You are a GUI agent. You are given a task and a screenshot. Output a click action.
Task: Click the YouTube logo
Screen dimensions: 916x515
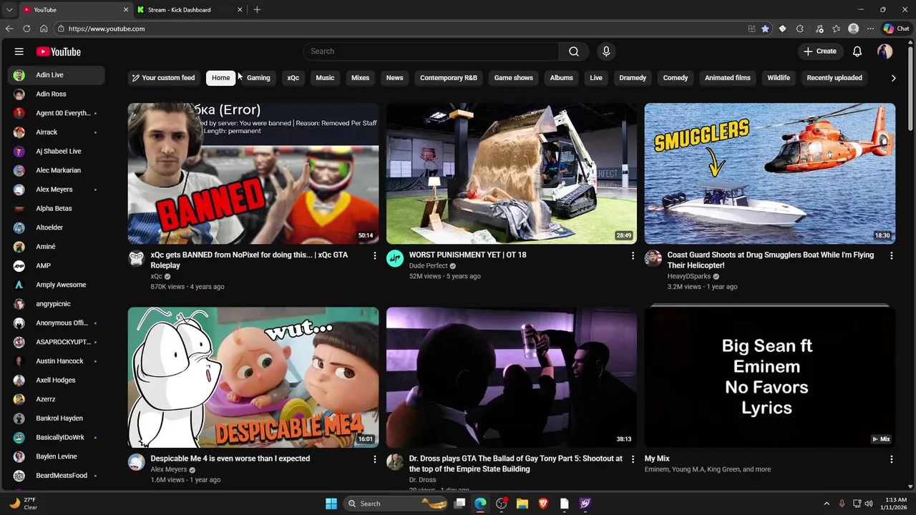coord(59,51)
